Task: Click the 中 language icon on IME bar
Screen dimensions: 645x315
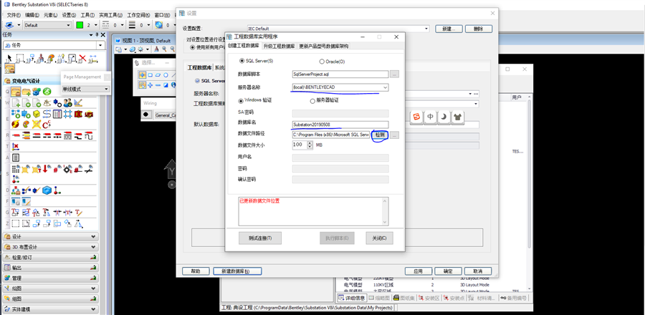Action: [x=430, y=117]
